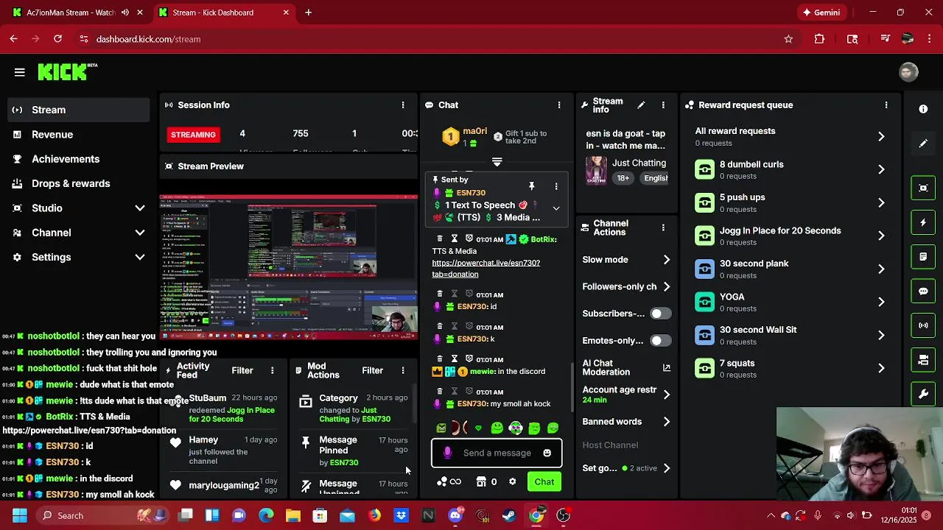Click the green Chat send button
Viewport: 943px width, 530px height.
click(544, 481)
